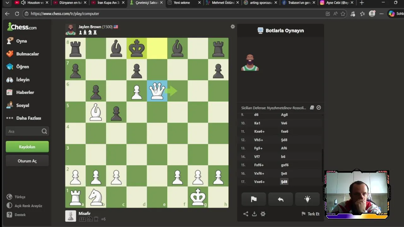Select move Vf7 in move list
This screenshot has width=404, height=227.
257,156
